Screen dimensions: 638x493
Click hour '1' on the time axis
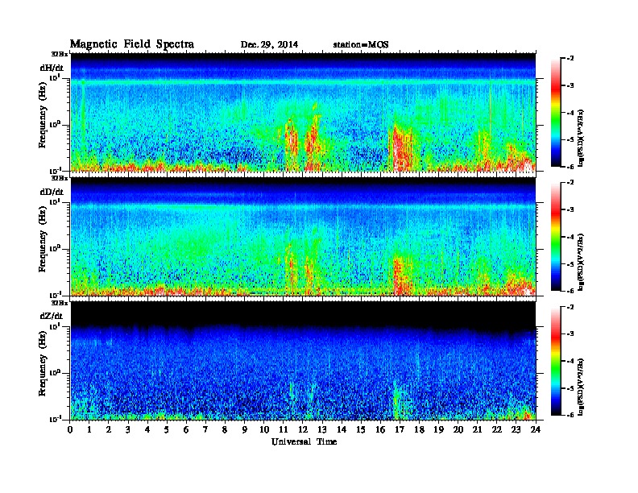[x=89, y=430]
